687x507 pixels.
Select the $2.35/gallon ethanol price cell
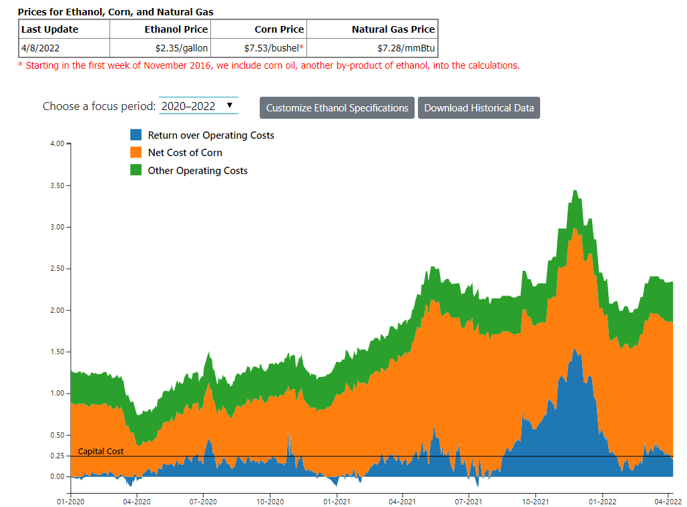click(x=182, y=48)
